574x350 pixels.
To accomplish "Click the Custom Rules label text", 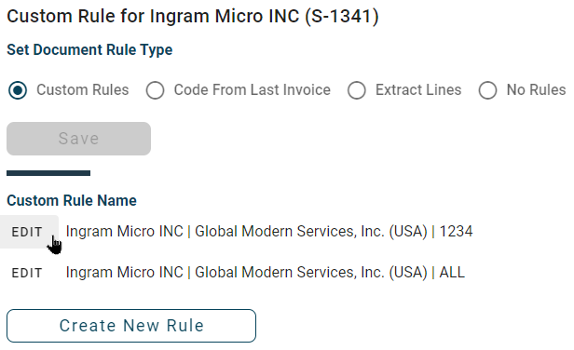I will pyautogui.click(x=82, y=90).
